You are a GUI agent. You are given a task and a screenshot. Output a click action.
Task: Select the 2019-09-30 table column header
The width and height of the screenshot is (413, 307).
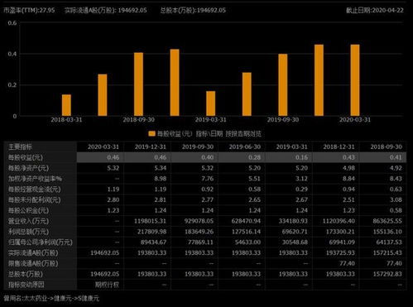pyautogui.click(x=198, y=146)
